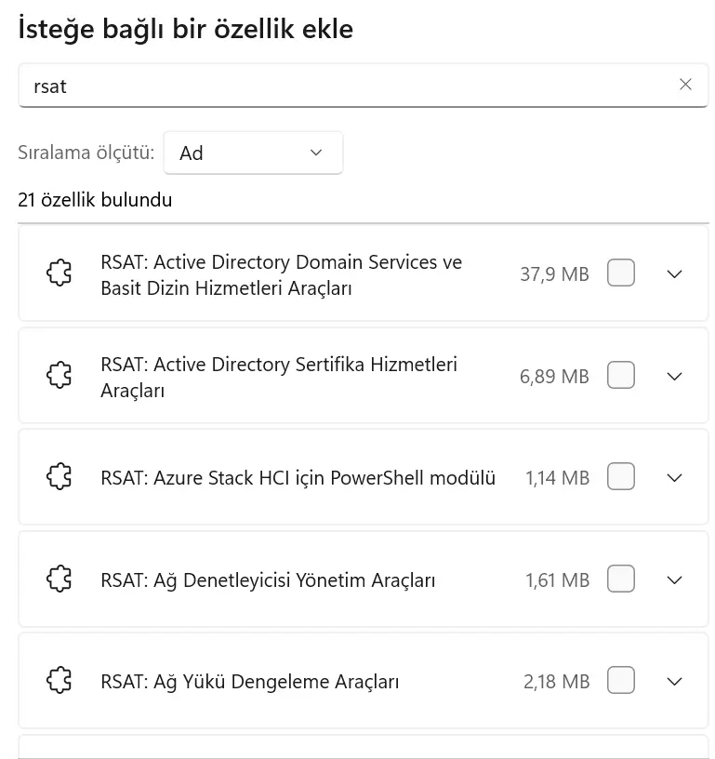Tick the Active Directory Sertifika Hizmetleri checkbox
715x759 pixels.
click(x=620, y=376)
